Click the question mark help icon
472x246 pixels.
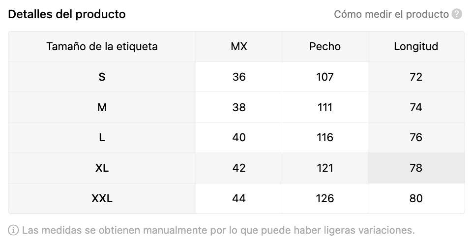[x=457, y=14]
